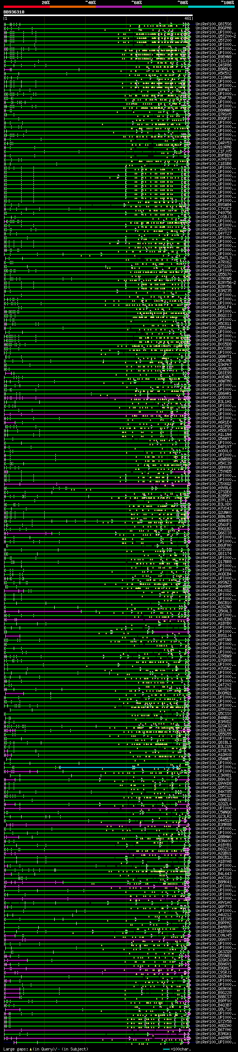Select hit label UniRef100_A5C811
Screen dimensions: 238x1052
pos(213,324)
